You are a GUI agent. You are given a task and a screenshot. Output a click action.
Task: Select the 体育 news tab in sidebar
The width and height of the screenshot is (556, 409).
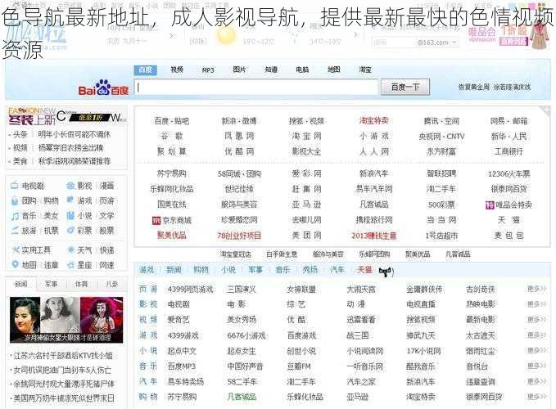82,284
